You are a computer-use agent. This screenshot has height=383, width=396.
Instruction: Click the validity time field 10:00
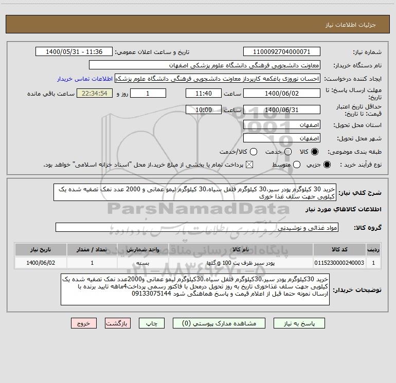click(x=204, y=110)
